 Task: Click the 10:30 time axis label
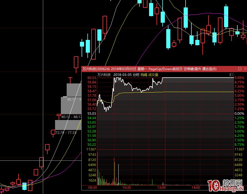pos(127,188)
